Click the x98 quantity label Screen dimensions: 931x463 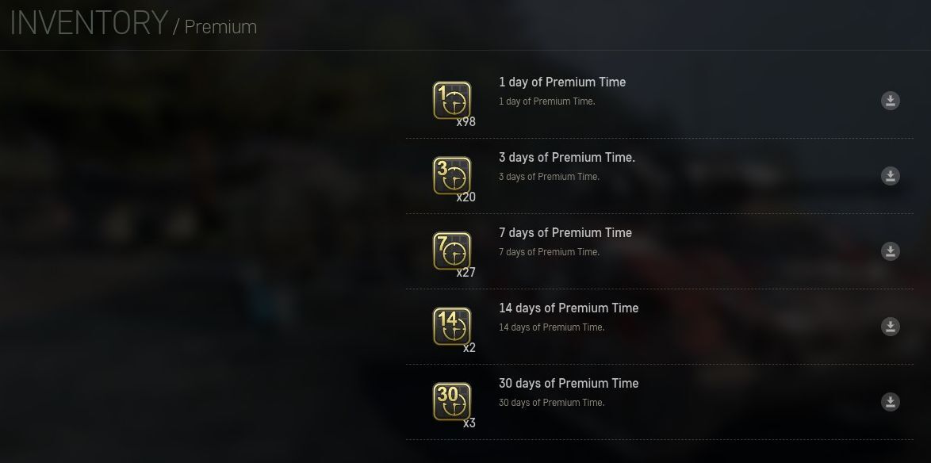pos(466,122)
